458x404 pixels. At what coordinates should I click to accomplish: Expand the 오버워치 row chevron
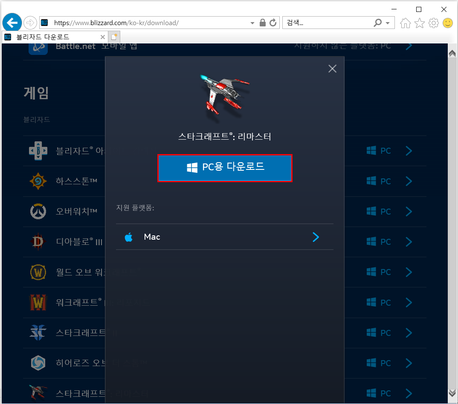[x=409, y=211]
